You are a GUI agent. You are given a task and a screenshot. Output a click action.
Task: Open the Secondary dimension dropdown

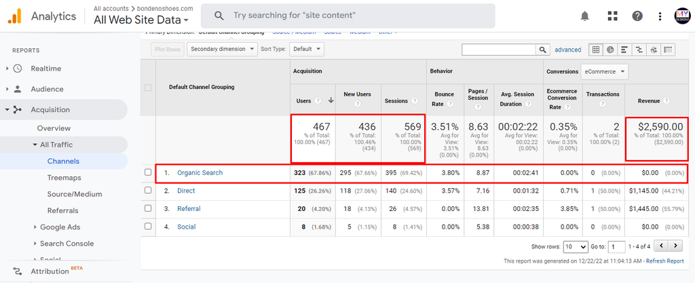[222, 49]
